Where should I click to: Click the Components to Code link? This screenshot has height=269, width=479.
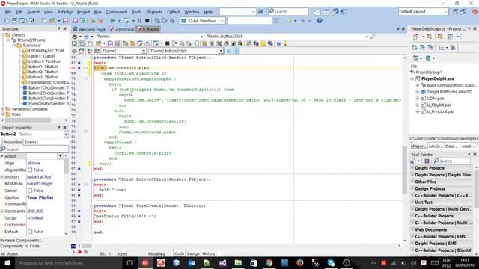coord(20,246)
